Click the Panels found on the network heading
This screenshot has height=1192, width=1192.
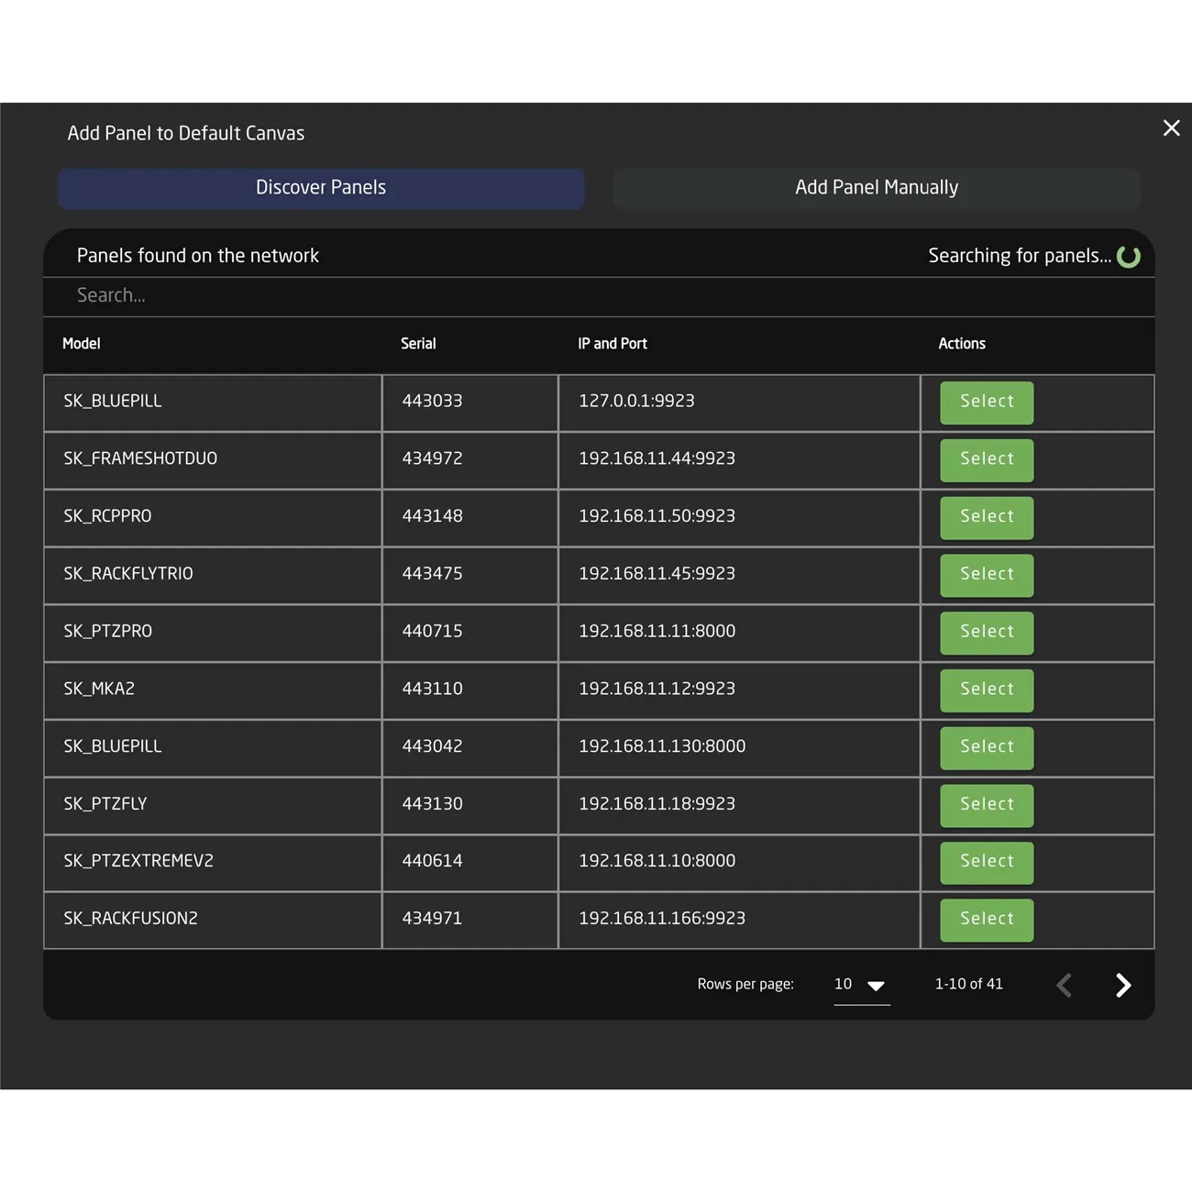198,256
